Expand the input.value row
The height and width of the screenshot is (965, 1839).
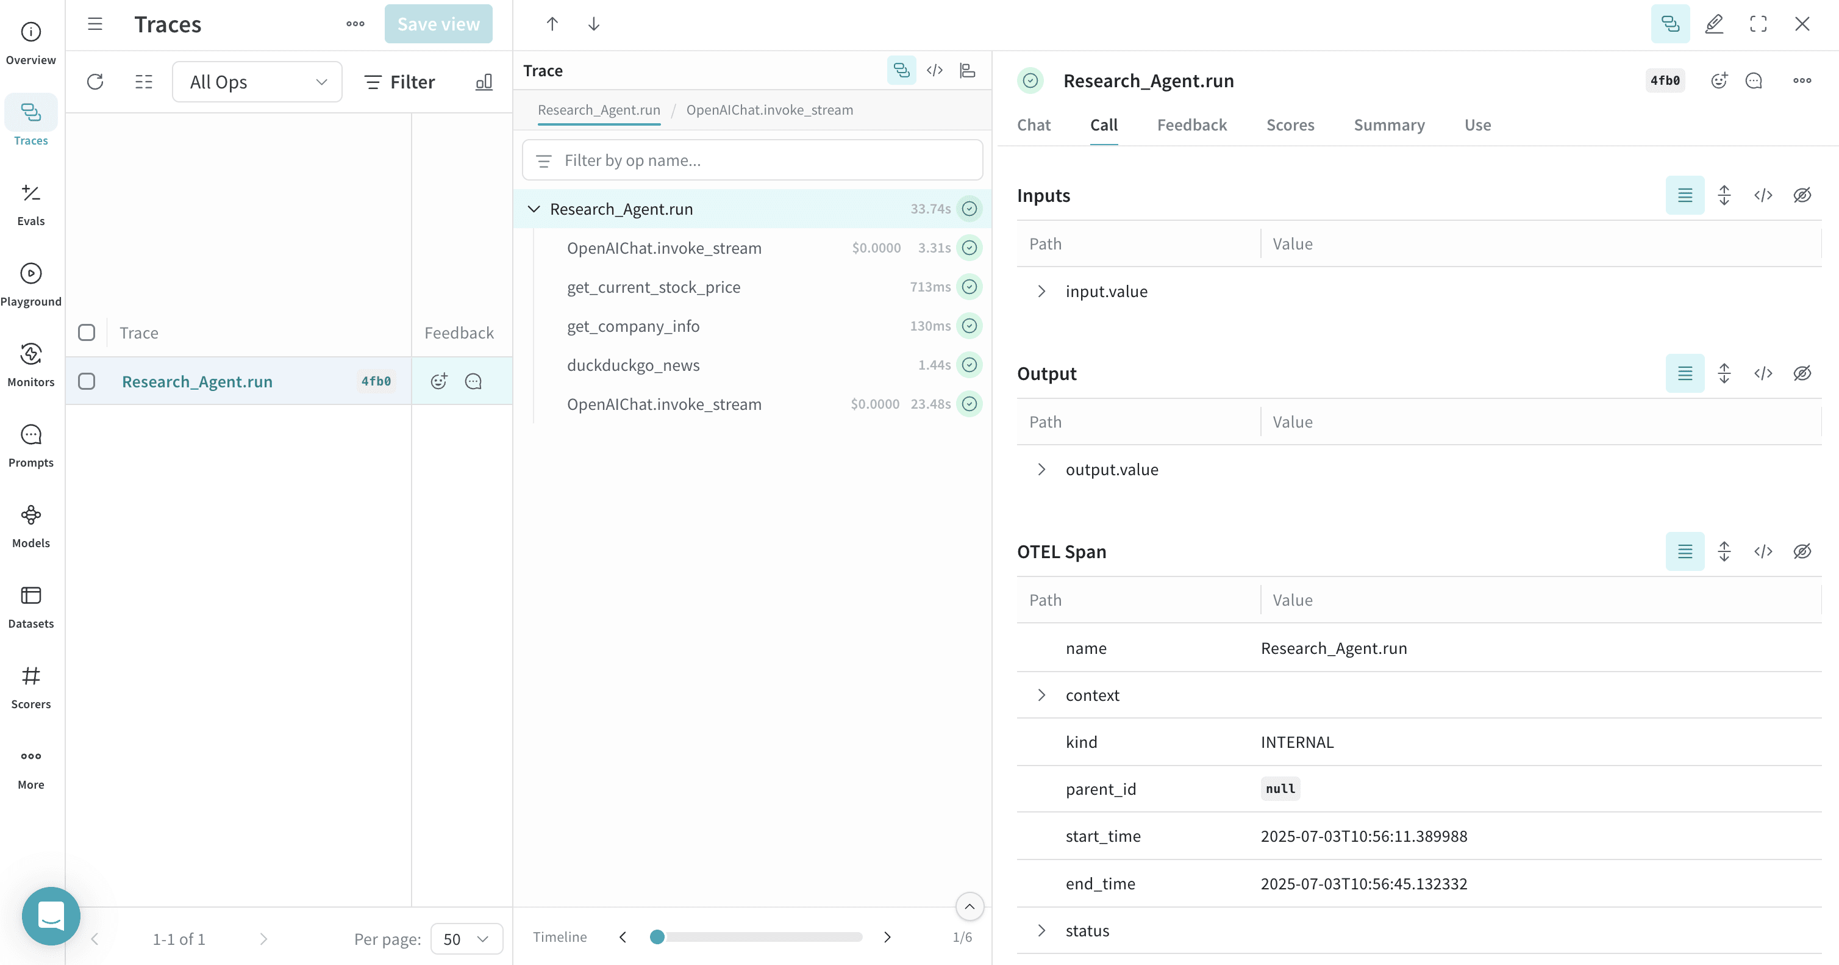[x=1041, y=291]
